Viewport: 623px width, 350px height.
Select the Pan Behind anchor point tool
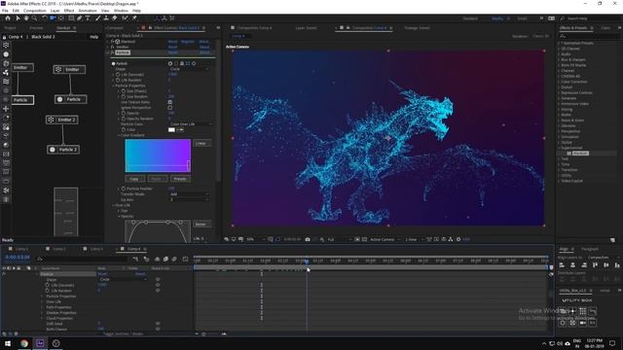pos(61,18)
